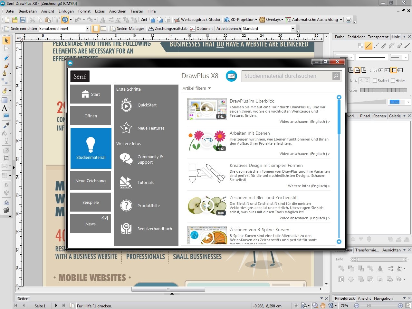This screenshot has height=309, width=412.
Task: Switch to the Galerie tab
Action: click(395, 116)
